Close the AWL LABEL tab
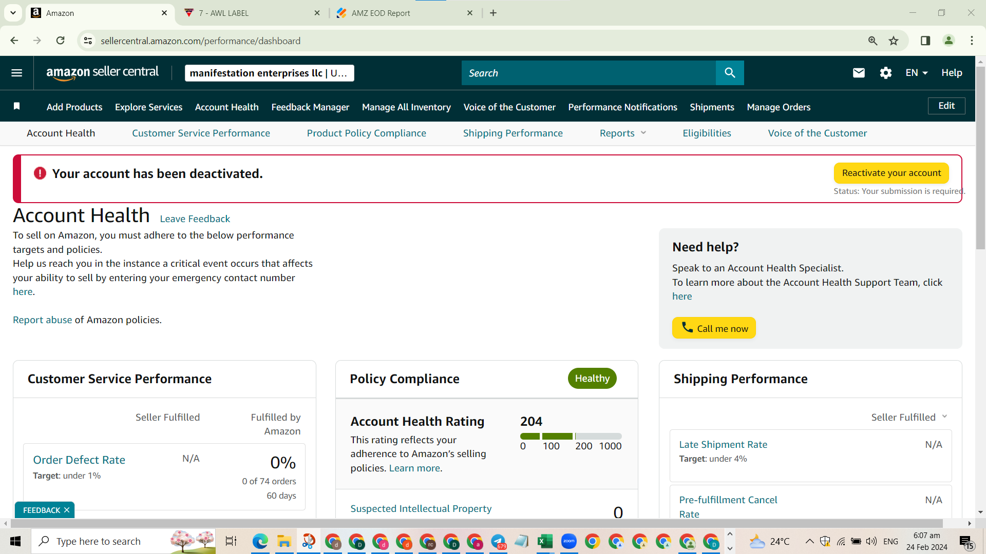This screenshot has width=986, height=554. [x=317, y=13]
